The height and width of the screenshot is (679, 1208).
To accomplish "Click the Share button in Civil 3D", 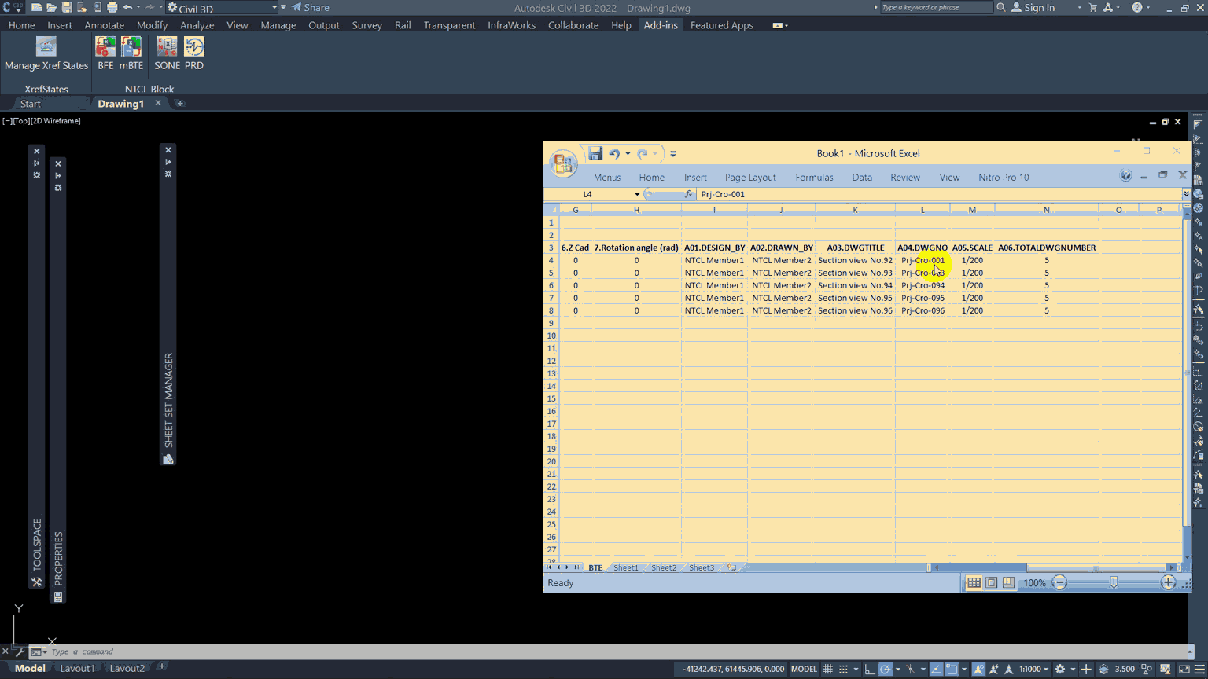I will [311, 8].
